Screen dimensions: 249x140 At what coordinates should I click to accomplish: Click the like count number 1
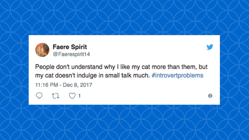79,96
